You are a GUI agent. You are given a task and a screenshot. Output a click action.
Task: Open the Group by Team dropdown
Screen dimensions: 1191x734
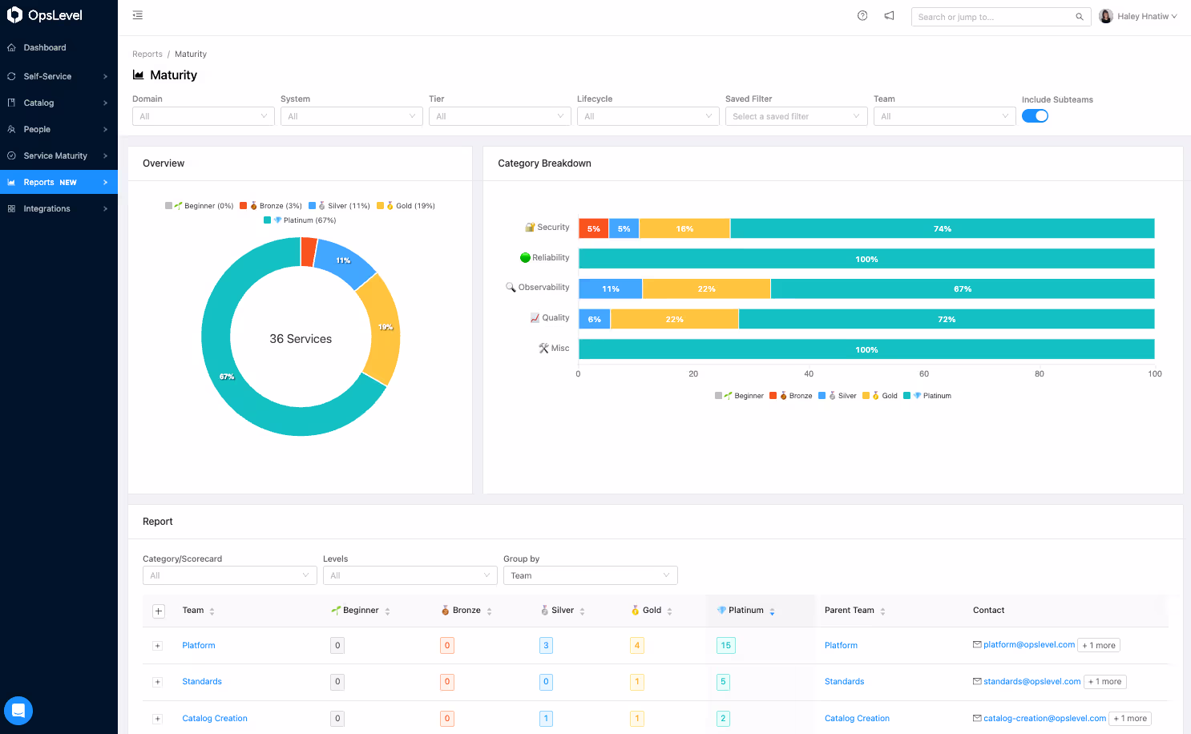(591, 575)
